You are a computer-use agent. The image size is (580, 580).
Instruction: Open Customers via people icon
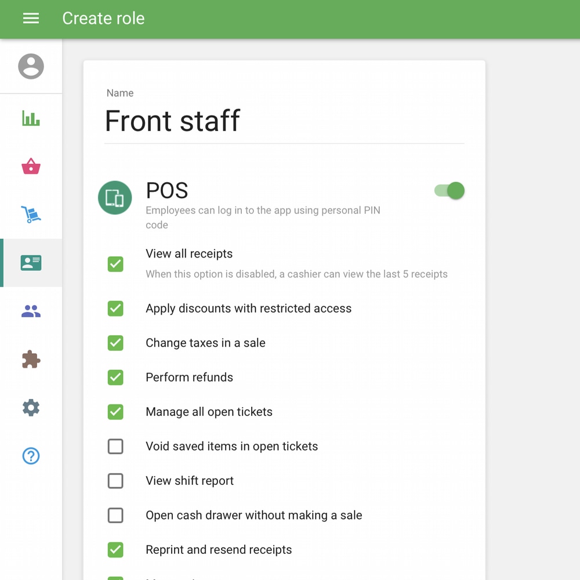(31, 311)
